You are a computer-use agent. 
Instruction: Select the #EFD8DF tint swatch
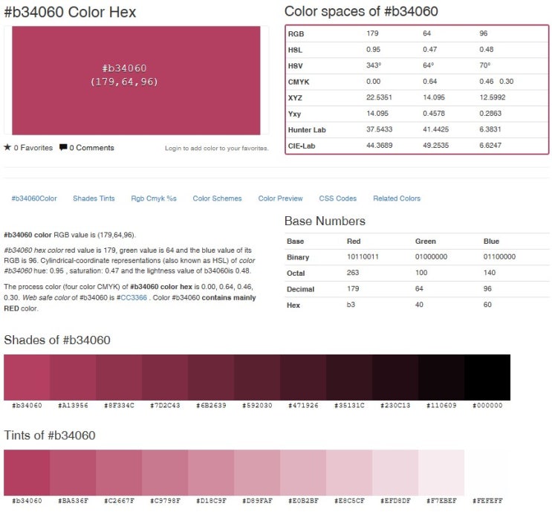click(395, 473)
